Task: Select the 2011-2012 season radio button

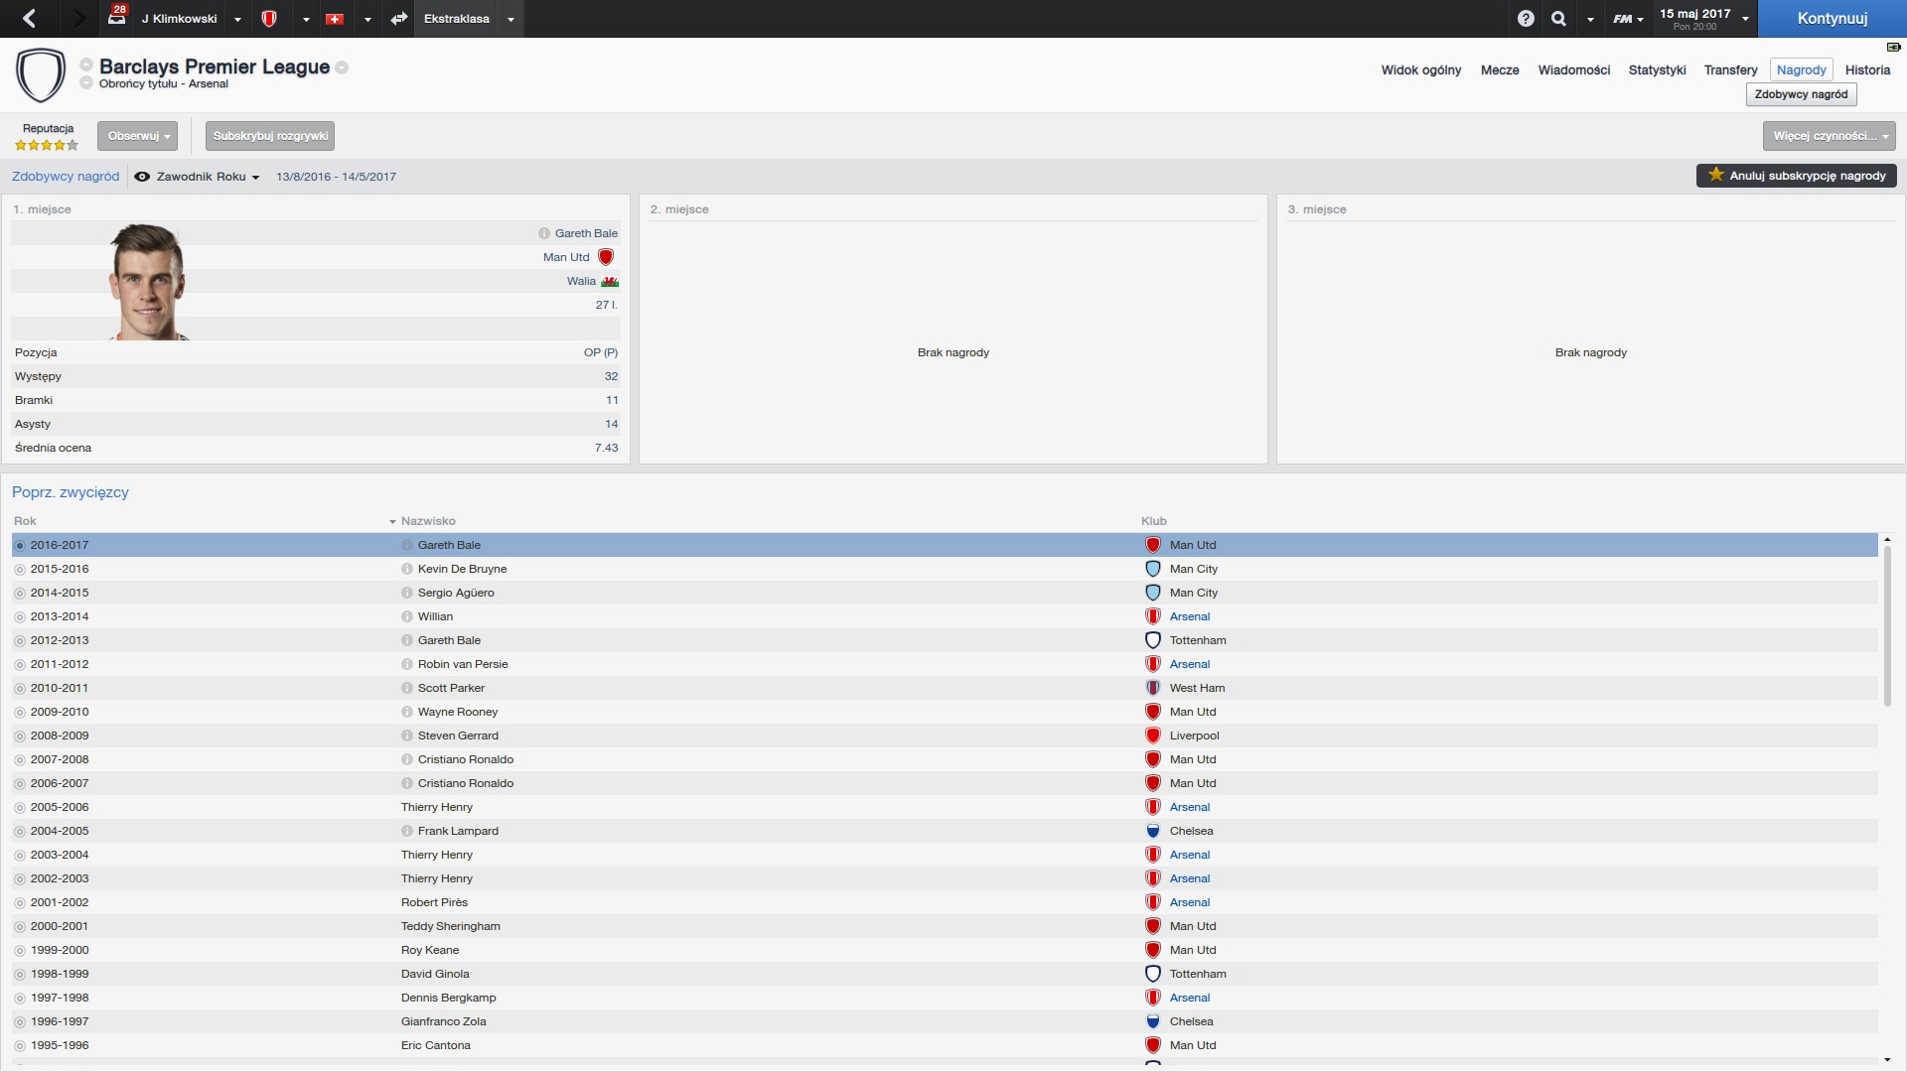Action: click(x=20, y=664)
